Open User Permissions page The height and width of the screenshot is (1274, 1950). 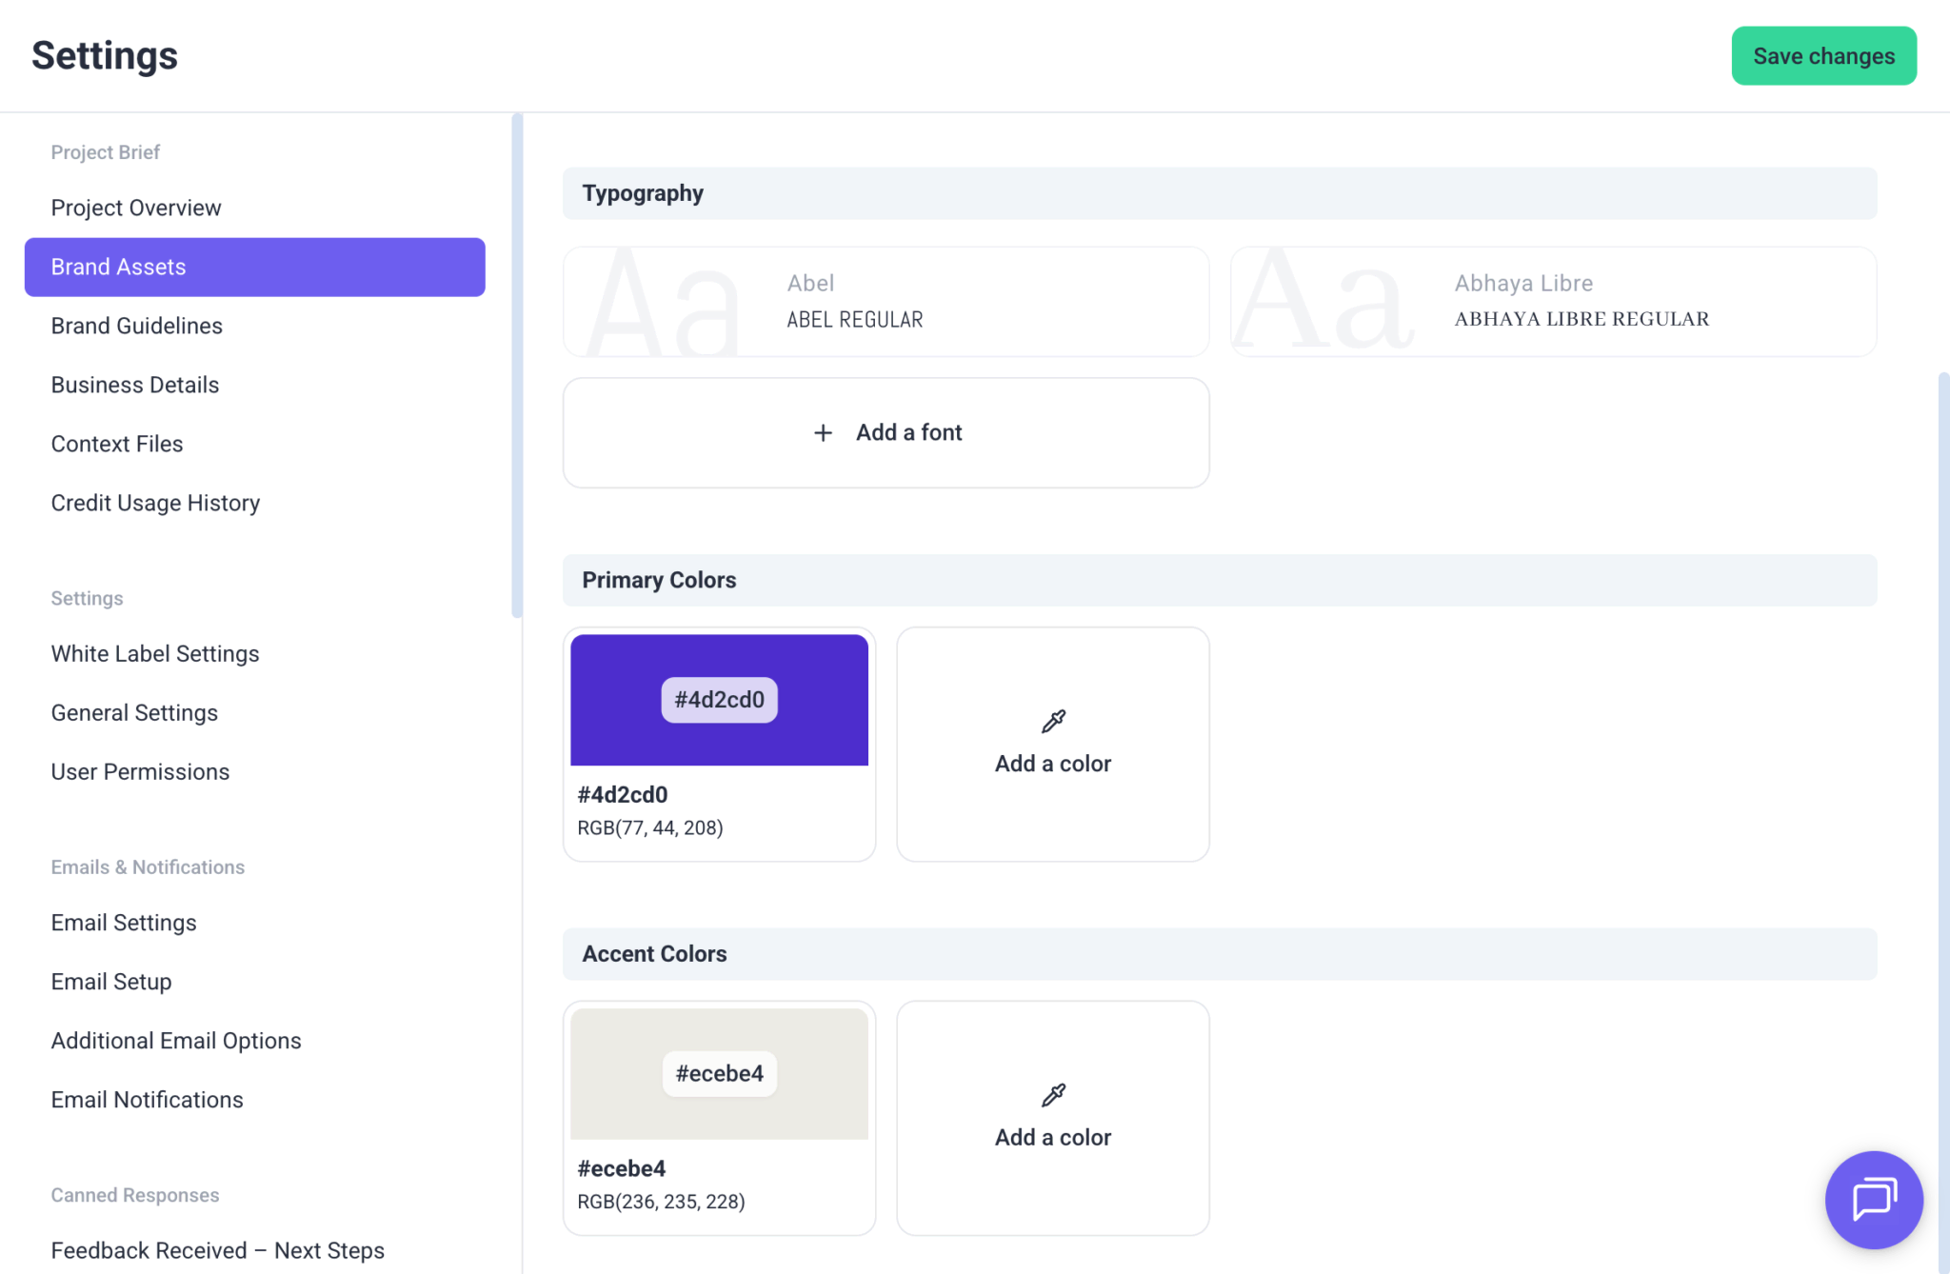click(x=140, y=772)
